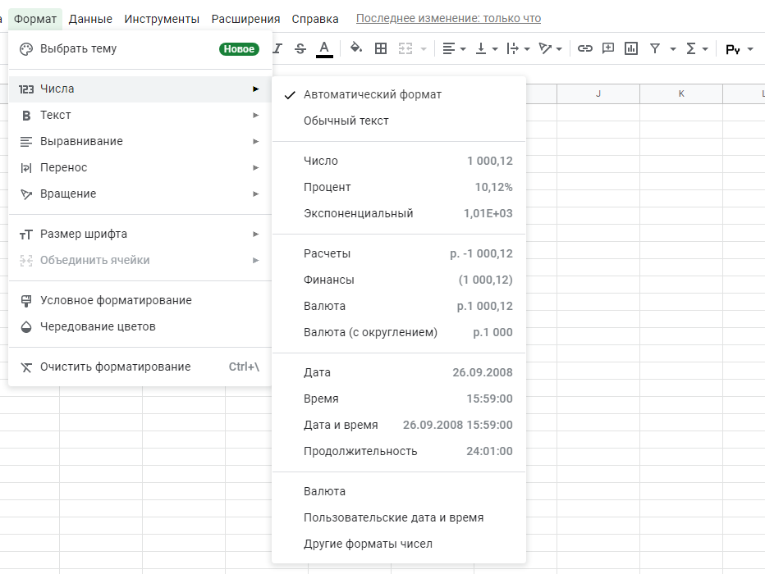Click the insert chart icon
765x574 pixels.
[631, 49]
